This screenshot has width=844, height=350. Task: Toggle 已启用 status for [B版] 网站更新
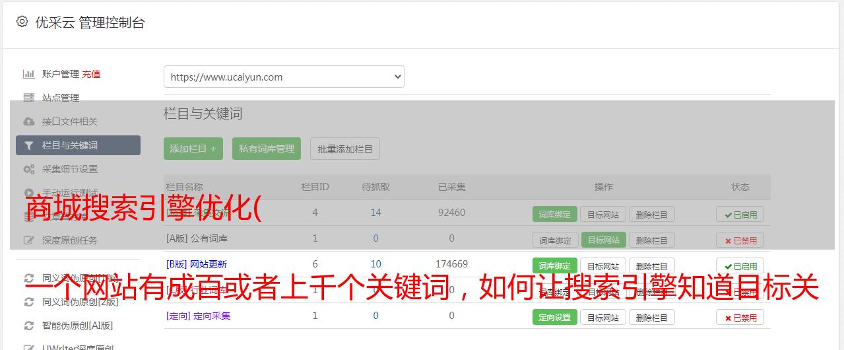tap(740, 265)
